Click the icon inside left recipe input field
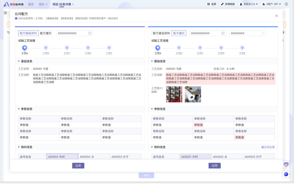This screenshot has height=184, width=294. (90, 33)
